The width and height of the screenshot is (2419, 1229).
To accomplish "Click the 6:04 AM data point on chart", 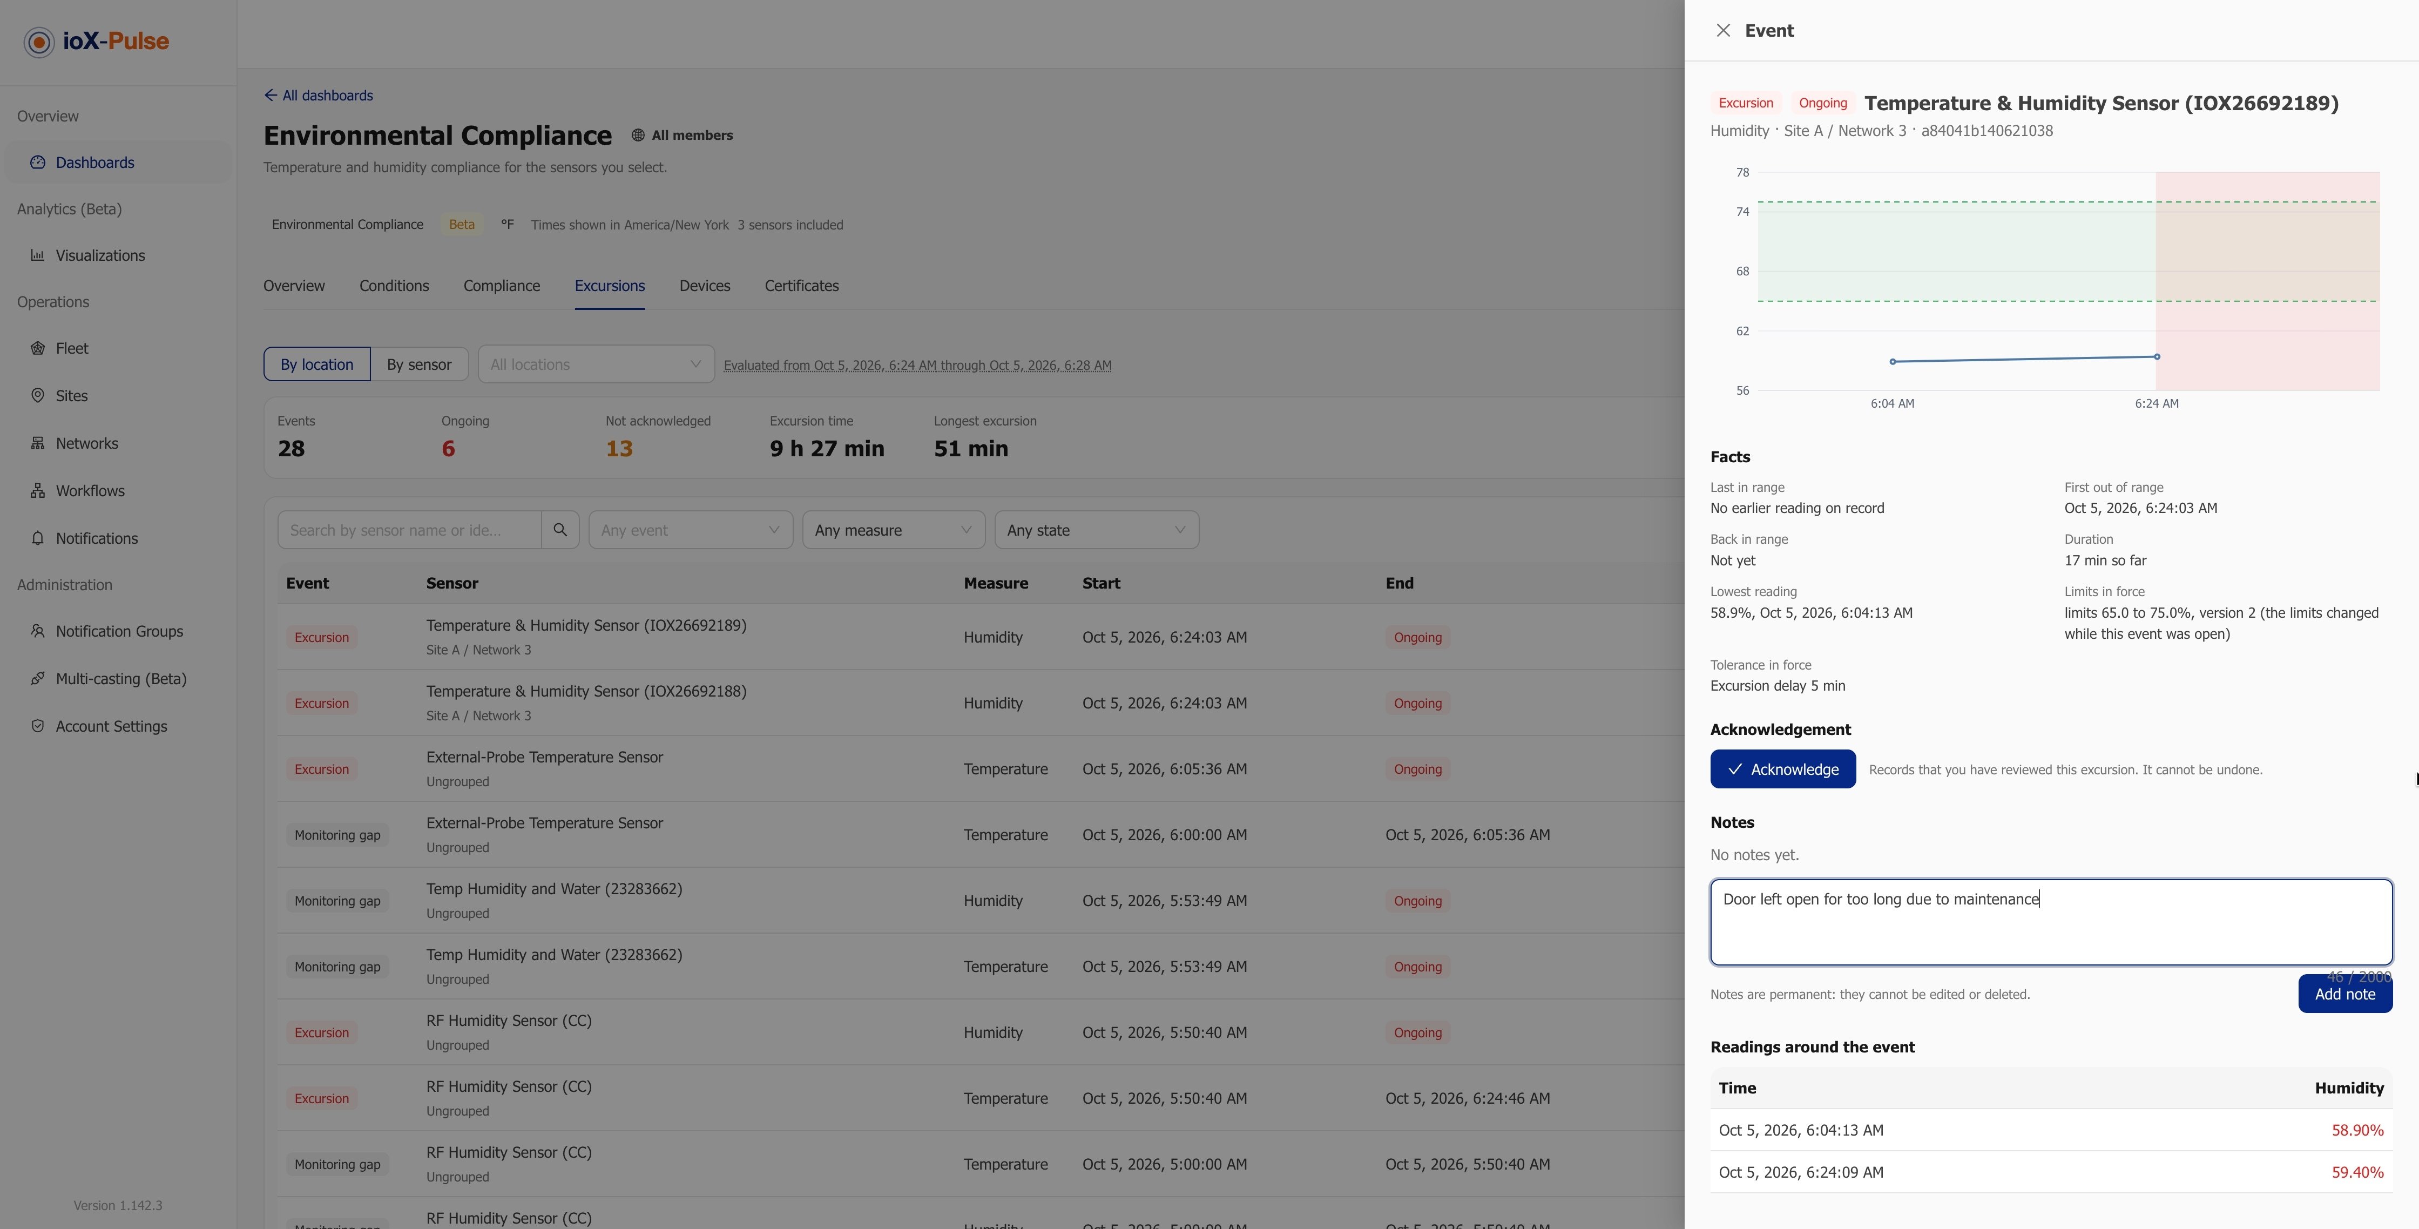I will pos(1892,361).
